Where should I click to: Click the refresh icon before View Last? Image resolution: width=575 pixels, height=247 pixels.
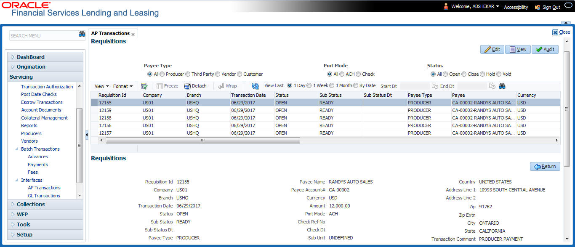tap(256, 86)
